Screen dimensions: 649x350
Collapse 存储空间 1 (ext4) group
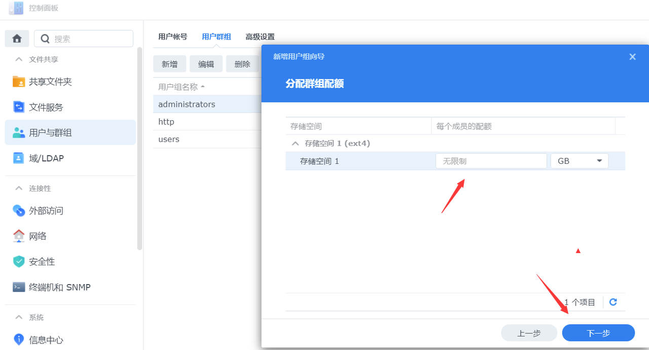pos(295,144)
